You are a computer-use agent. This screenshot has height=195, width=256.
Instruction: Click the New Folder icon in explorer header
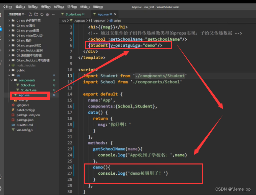[x=36, y=14]
